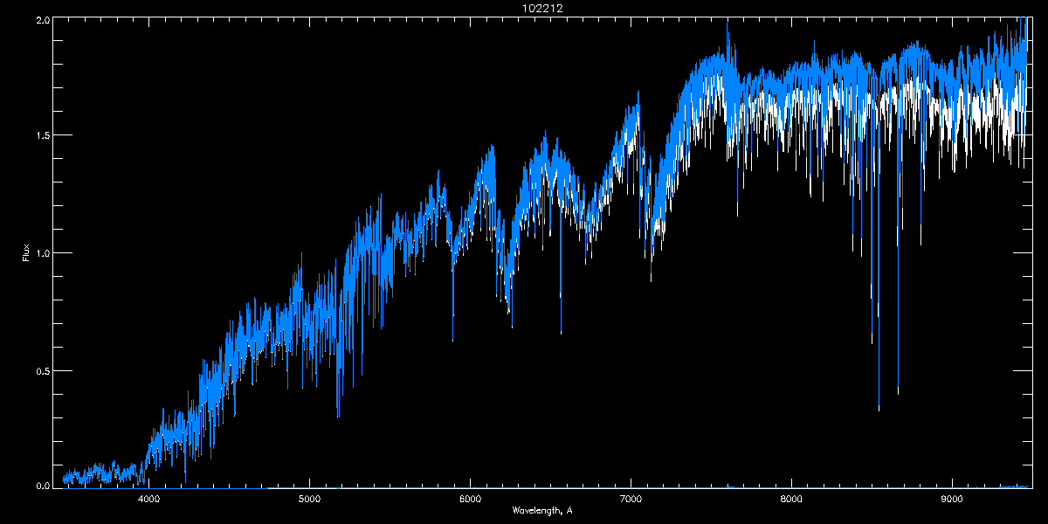This screenshot has width=1048, height=524.
Task: Click the 6000 x-axis tick label
Action: click(471, 499)
